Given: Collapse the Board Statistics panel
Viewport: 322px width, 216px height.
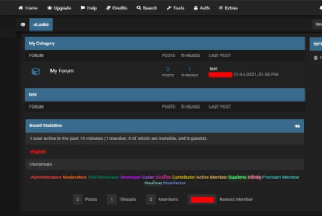Looking at the screenshot, I should click(x=297, y=126).
